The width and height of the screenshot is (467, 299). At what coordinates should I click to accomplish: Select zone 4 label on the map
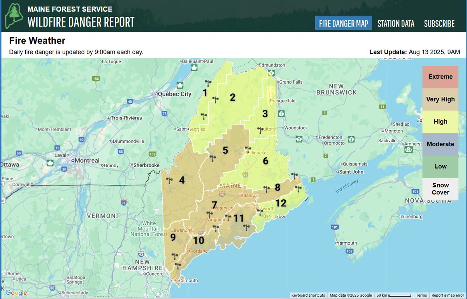[x=182, y=180]
